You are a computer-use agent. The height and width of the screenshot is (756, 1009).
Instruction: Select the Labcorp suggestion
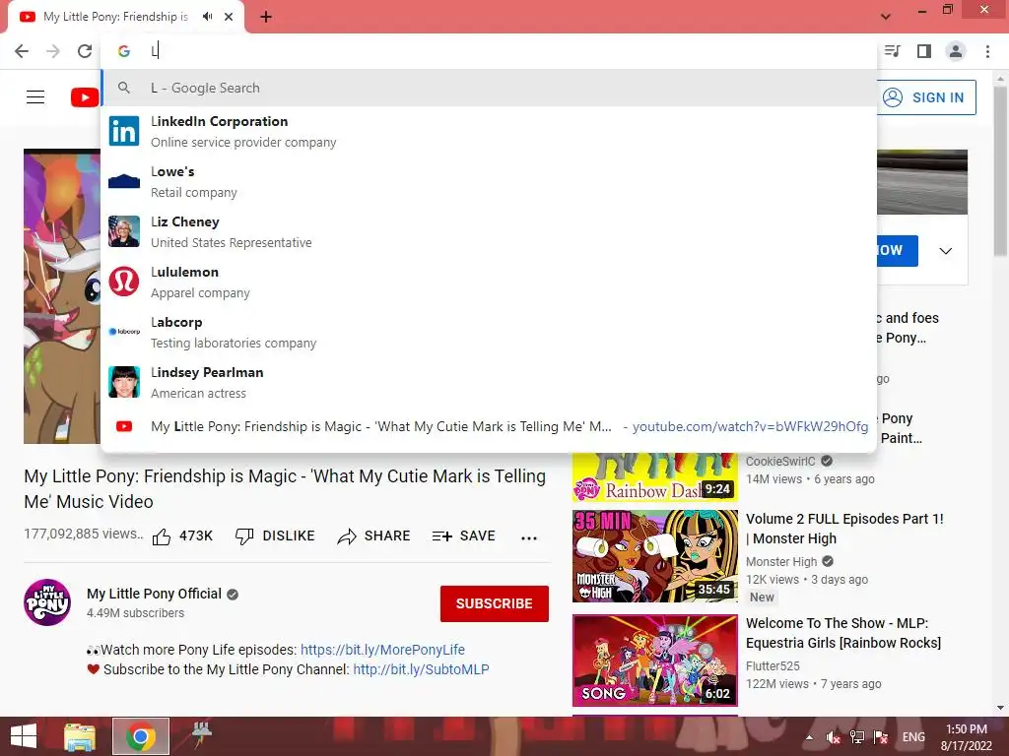(x=489, y=332)
